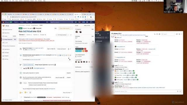Image resolution: width=187 pixels, height=105 pixels.
Task: Select the Commits tab
Action: coord(29,35)
